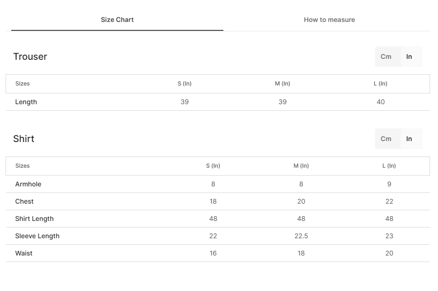Switch Shirt units to Cm

pyautogui.click(x=386, y=139)
